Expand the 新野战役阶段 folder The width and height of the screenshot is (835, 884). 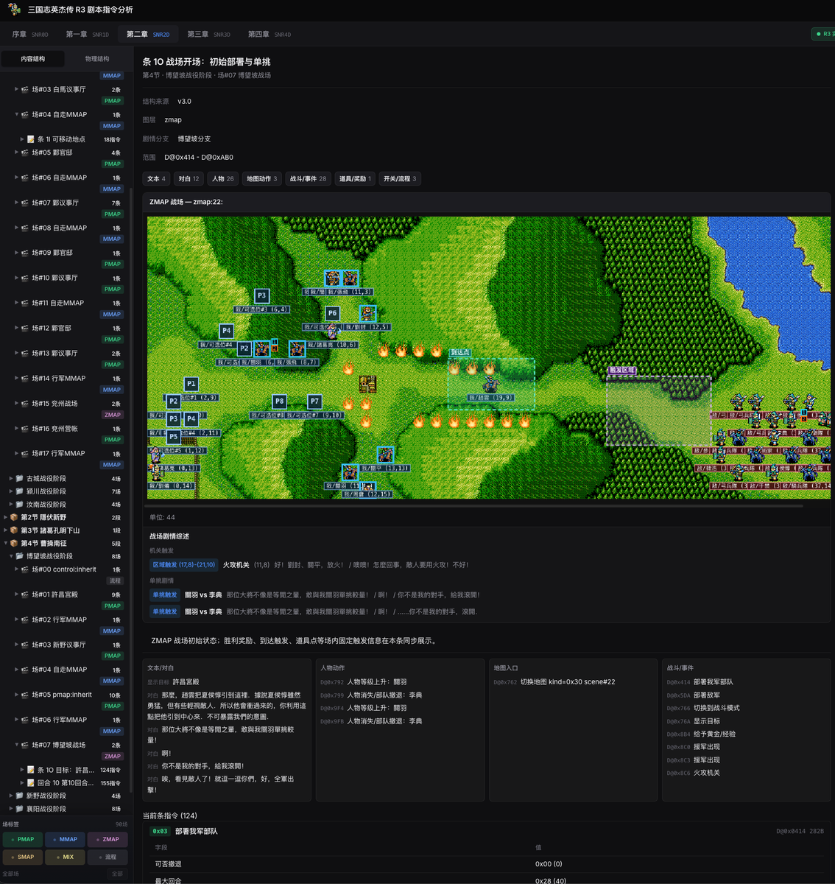[11, 796]
